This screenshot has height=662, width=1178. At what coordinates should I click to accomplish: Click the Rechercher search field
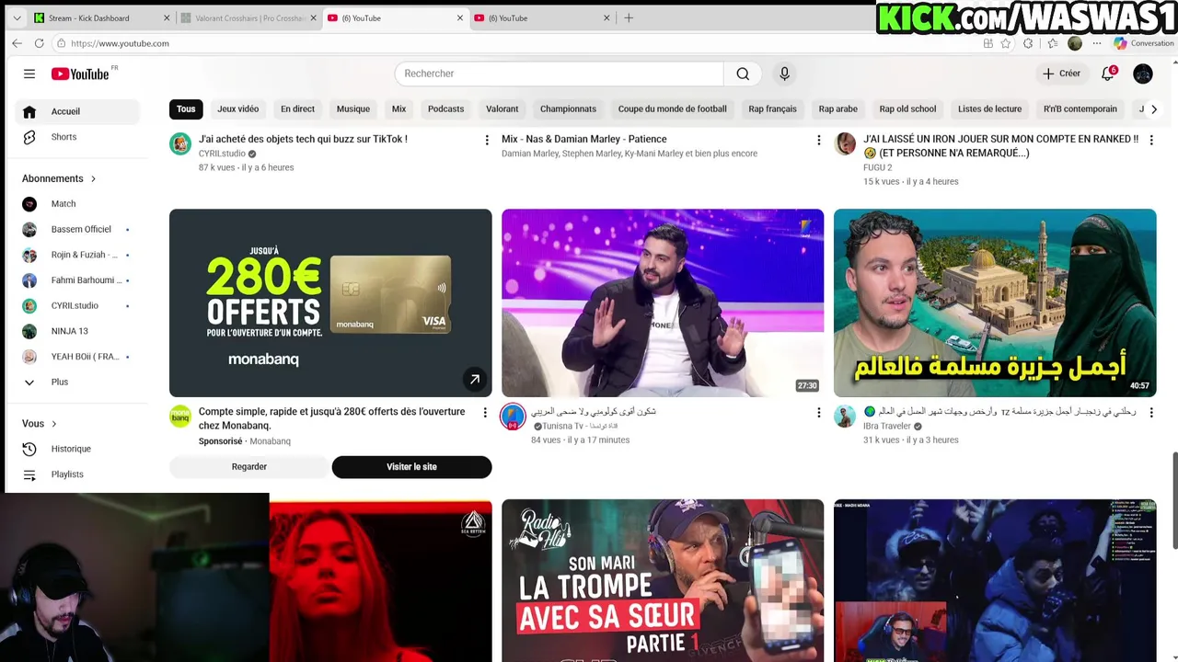click(x=559, y=74)
